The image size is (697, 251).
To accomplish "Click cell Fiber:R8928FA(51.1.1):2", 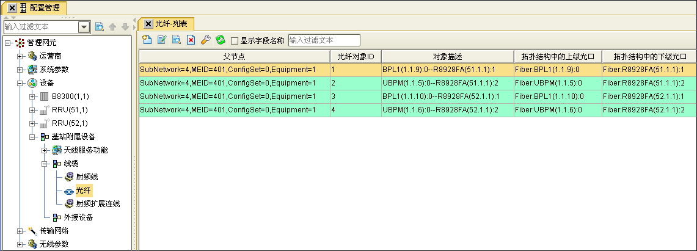I will tap(649, 83).
